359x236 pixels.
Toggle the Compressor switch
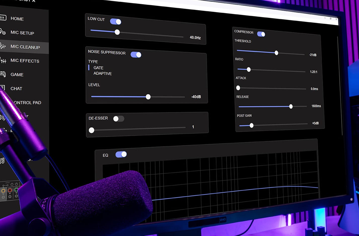pyautogui.click(x=261, y=34)
